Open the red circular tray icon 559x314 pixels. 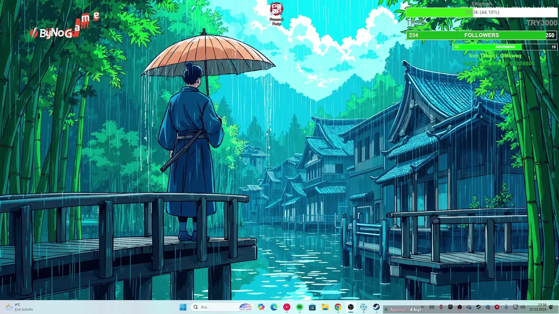[x=497, y=307]
